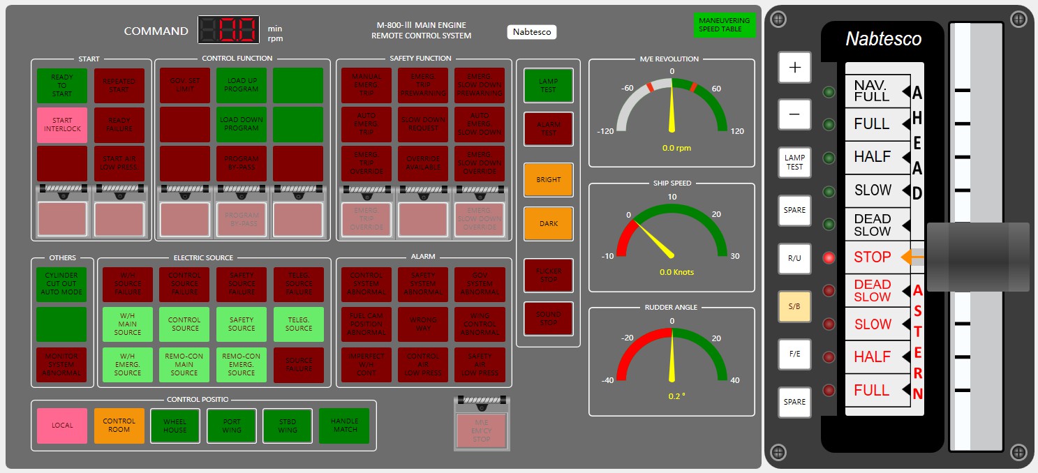Click the Start Interlock indicator
Image resolution: width=1038 pixels, height=473 pixels.
pos(62,125)
